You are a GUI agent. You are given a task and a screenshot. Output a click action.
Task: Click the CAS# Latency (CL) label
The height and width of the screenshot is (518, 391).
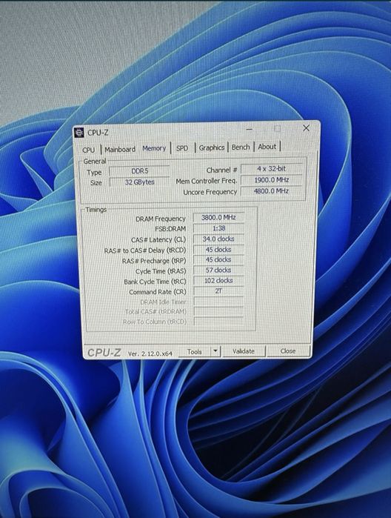(x=158, y=240)
